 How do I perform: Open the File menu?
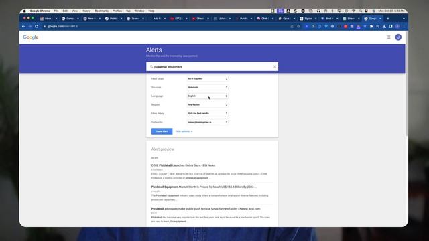tap(56, 11)
